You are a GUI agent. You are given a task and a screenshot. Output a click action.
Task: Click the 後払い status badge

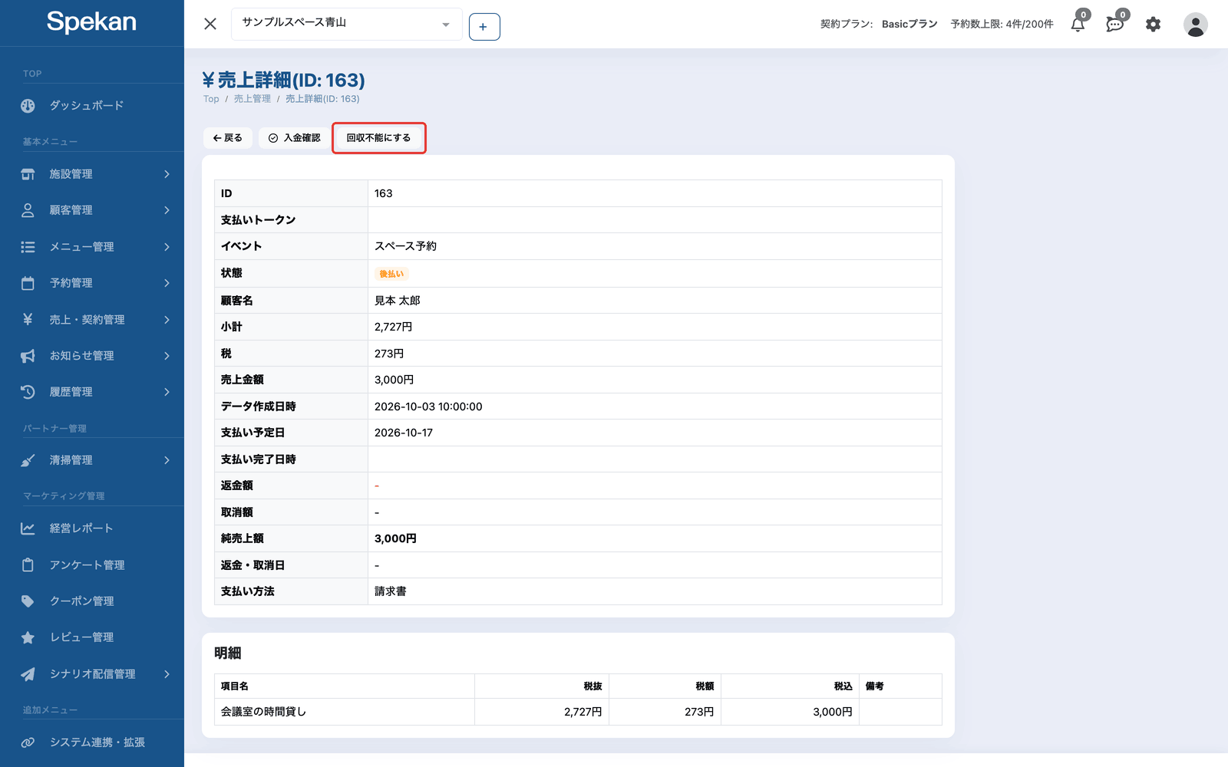391,274
